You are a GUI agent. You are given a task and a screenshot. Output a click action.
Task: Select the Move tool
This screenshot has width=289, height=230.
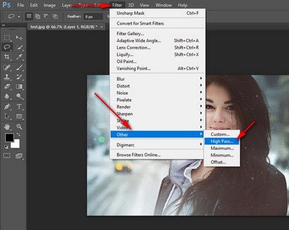19,37
